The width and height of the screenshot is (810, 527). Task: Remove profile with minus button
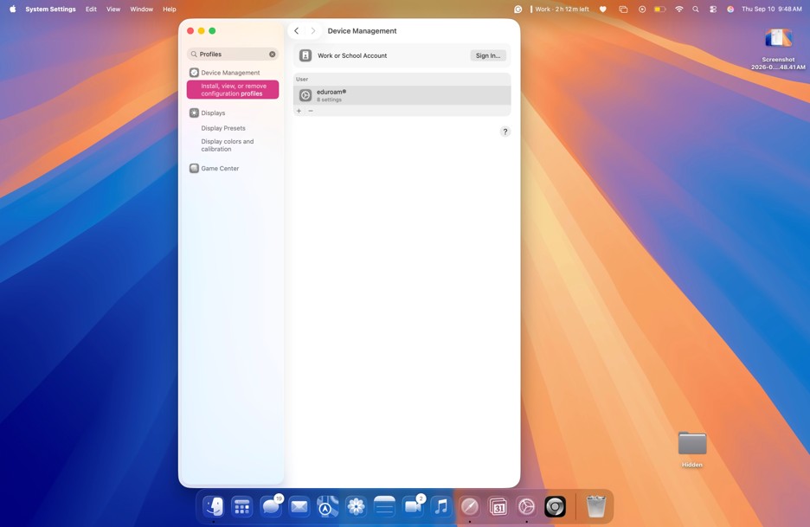[x=311, y=111]
